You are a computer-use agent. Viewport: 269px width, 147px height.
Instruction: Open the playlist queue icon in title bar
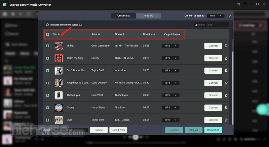click(x=239, y=4)
